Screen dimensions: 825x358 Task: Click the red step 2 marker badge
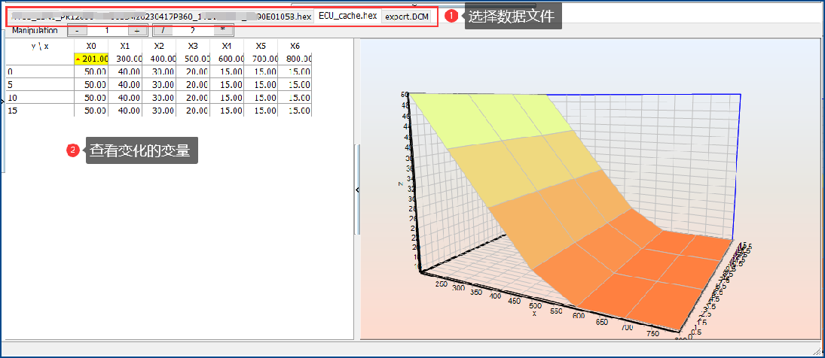(72, 150)
